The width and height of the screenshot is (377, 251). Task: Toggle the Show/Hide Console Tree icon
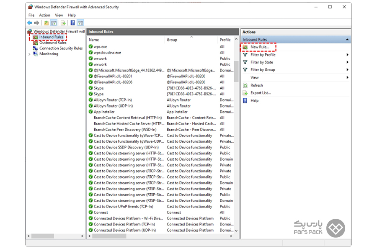point(54,23)
